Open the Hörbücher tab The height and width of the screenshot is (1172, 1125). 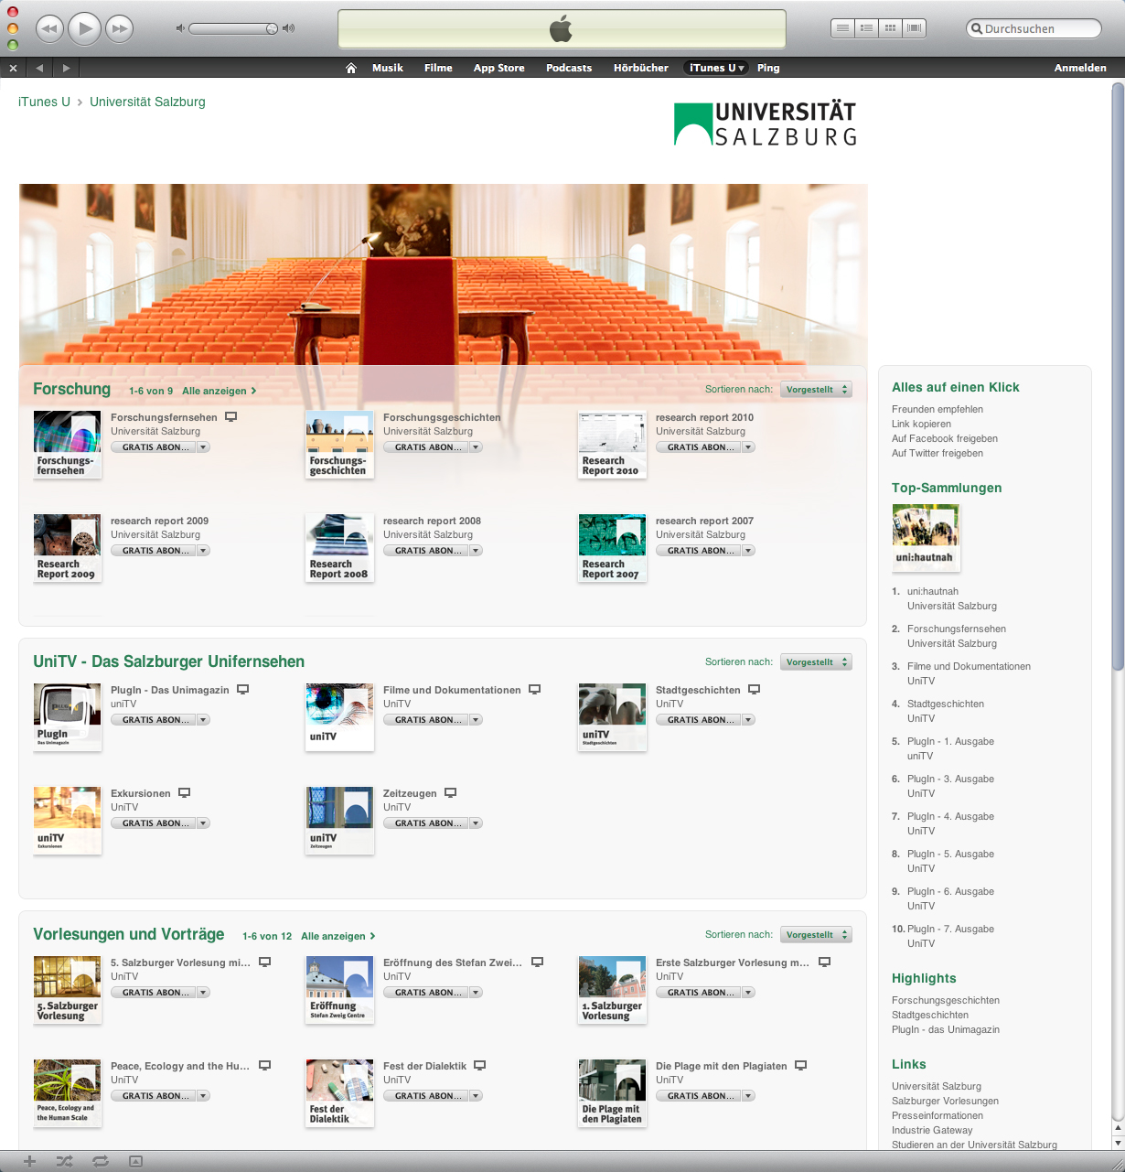[x=640, y=68]
